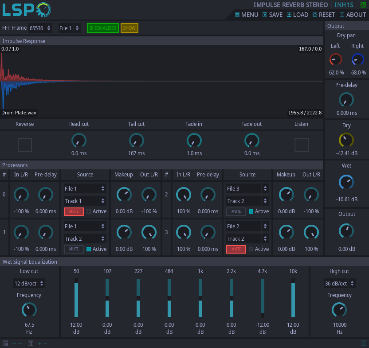369x348 pixels.
Task: Open Low cut 12 dB/oct slope dropdown
Action: coord(29,284)
